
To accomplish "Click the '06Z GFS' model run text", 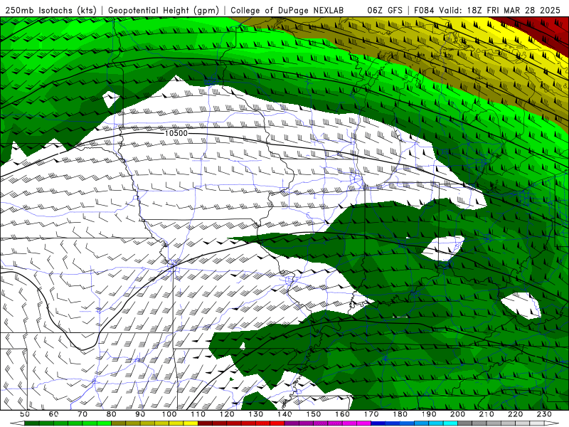I will tap(385, 10).
